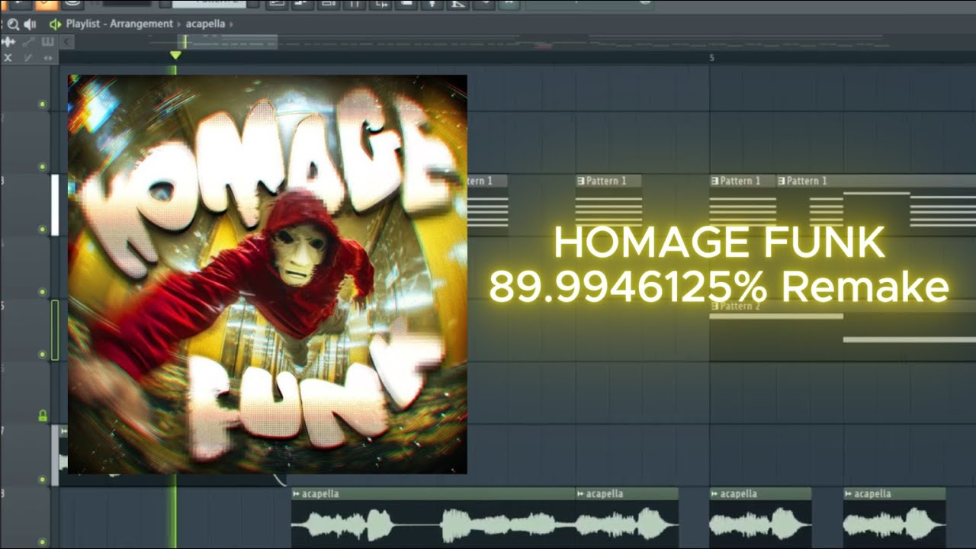This screenshot has width=976, height=549.
Task: Click the X icon above track headers
Action: (x=8, y=58)
